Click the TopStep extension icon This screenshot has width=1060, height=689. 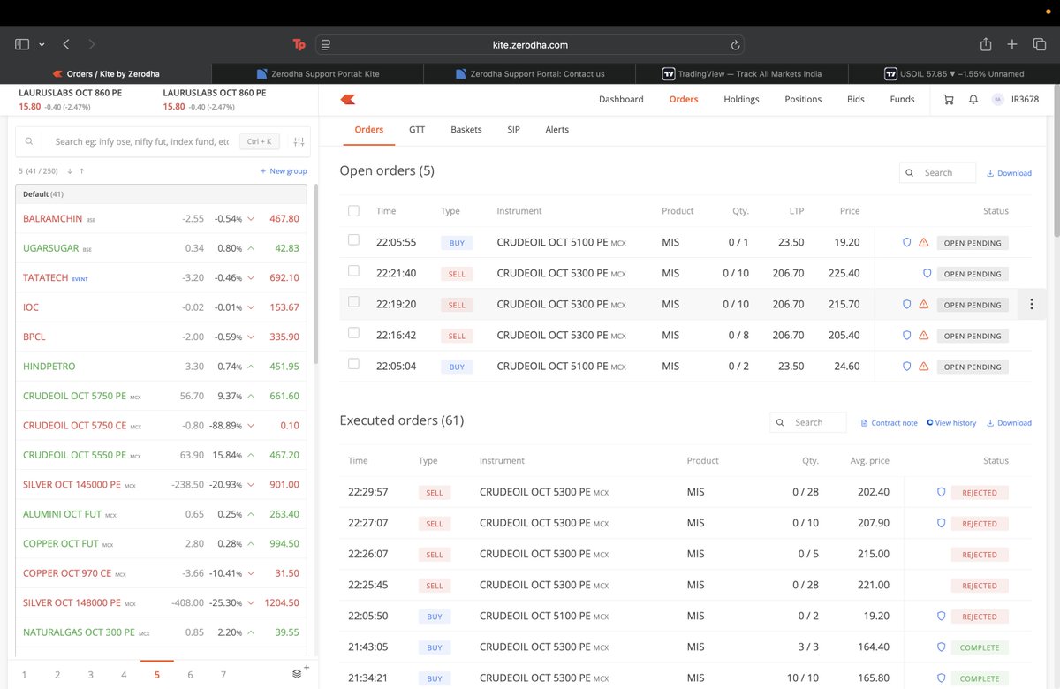(299, 44)
